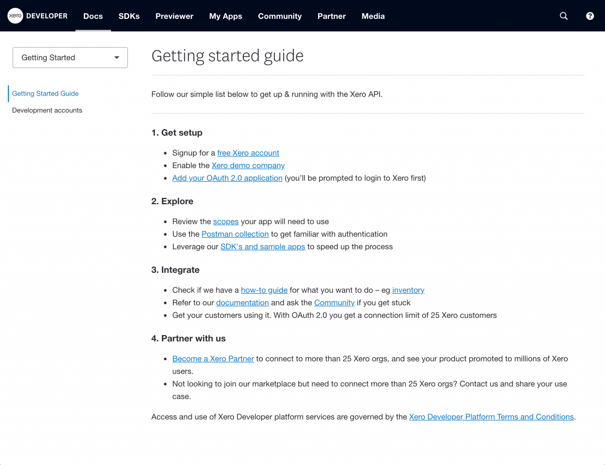
Task: Open the free Xero account link
Action: click(248, 153)
